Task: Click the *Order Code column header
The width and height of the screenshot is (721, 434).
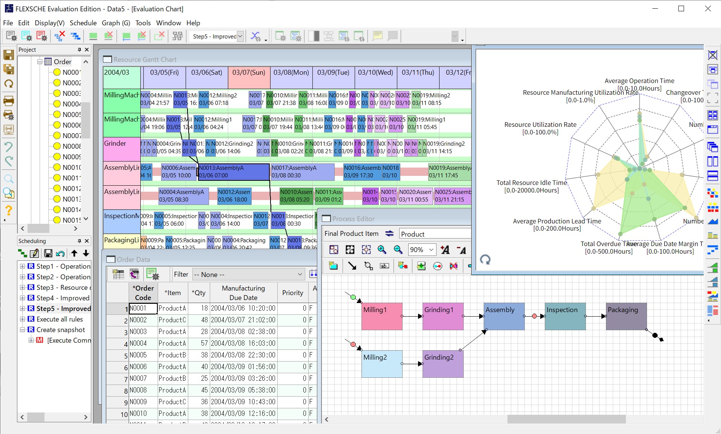Action: click(x=143, y=293)
